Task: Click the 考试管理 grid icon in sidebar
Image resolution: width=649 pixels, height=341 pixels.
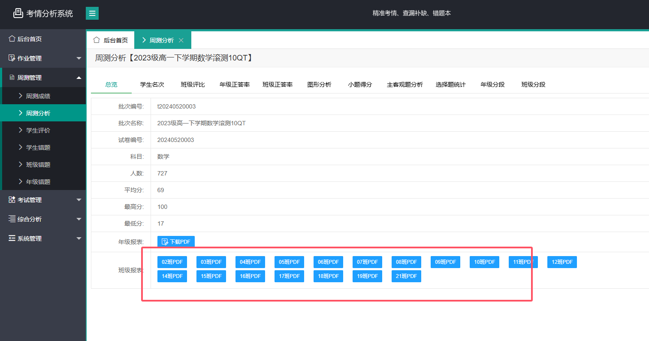Action: tap(12, 199)
